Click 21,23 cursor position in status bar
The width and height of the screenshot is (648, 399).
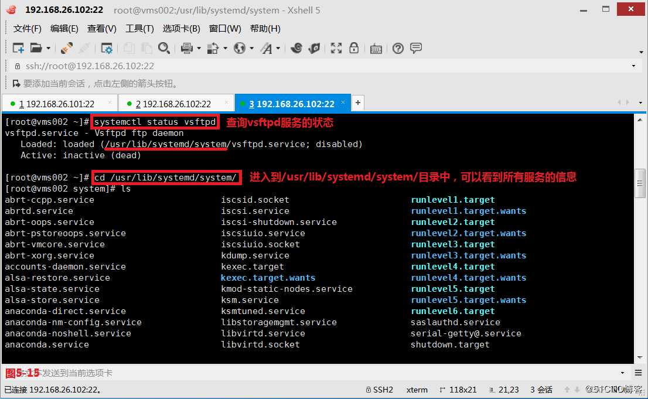point(504,390)
